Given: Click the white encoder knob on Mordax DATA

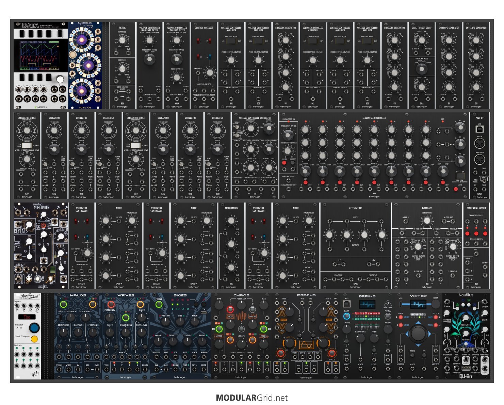Looking at the screenshot, I should pyautogui.click(x=60, y=79).
